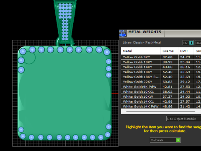Click the Use Object Materials button
Viewport: 201px width, 151px height.
[183, 119]
